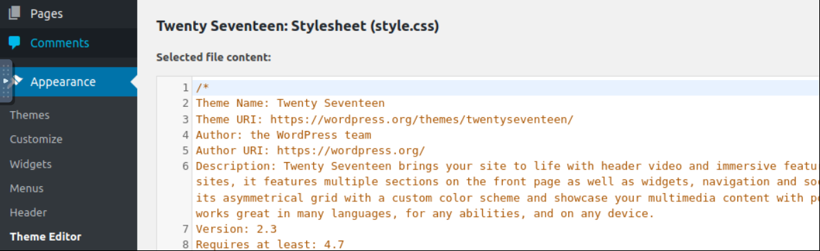Image resolution: width=820 pixels, height=251 pixels.
Task: Click the line starting 'works great in many languages'
Action: coord(425,213)
